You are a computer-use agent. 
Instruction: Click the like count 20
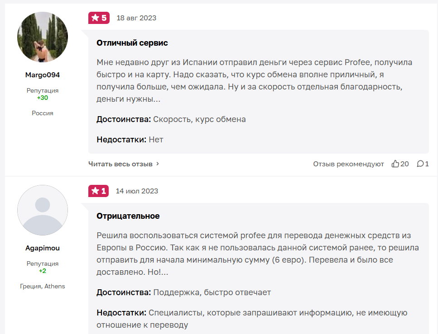[x=404, y=164]
